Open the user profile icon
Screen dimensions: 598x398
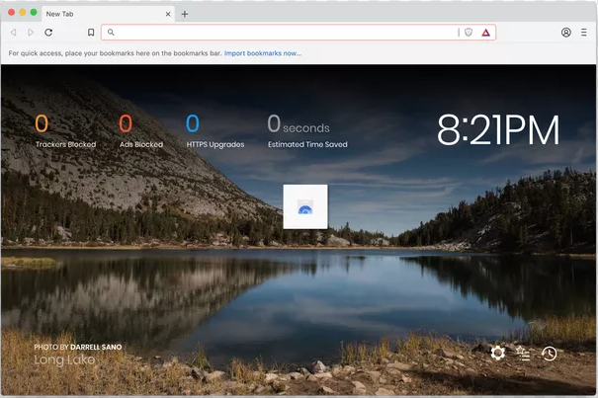[x=566, y=33]
